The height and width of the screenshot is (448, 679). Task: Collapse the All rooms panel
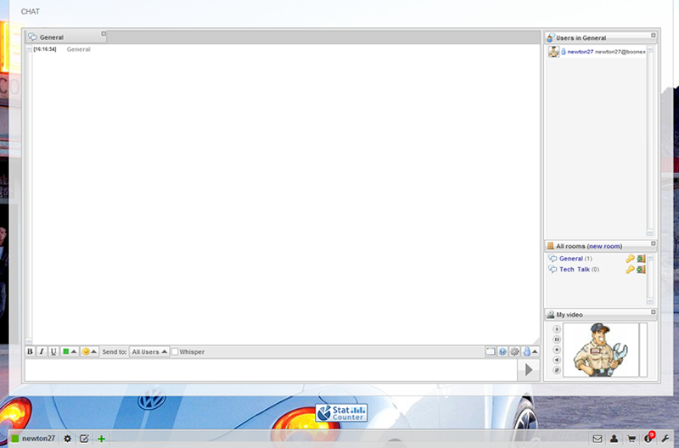pos(653,244)
